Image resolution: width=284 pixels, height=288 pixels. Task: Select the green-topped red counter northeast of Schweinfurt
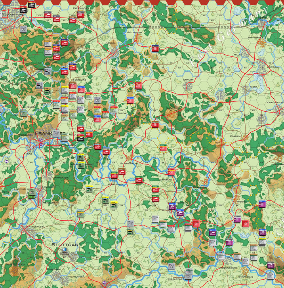tap(163, 148)
